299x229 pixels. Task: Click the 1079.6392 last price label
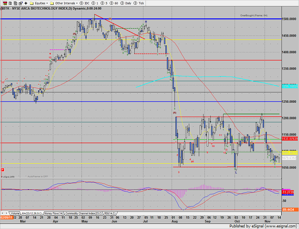(x=289, y=158)
